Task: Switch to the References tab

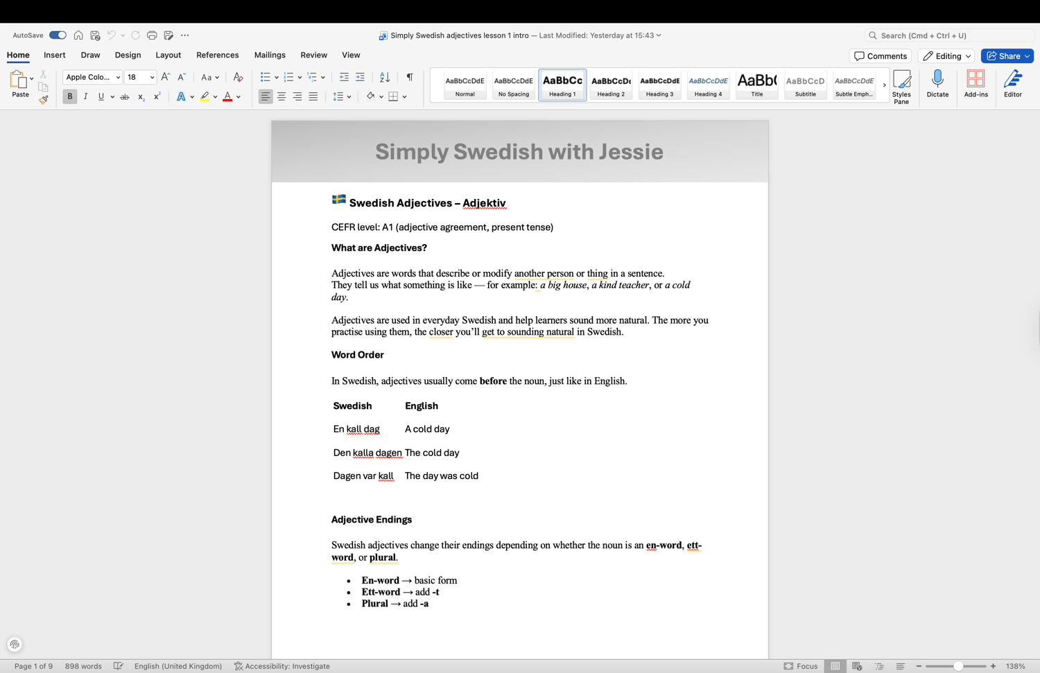Action: tap(217, 55)
